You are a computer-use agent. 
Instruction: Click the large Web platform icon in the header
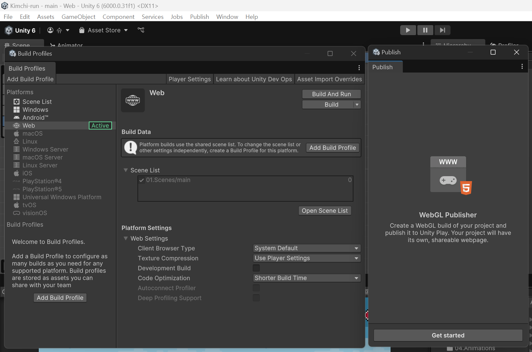pos(133,100)
